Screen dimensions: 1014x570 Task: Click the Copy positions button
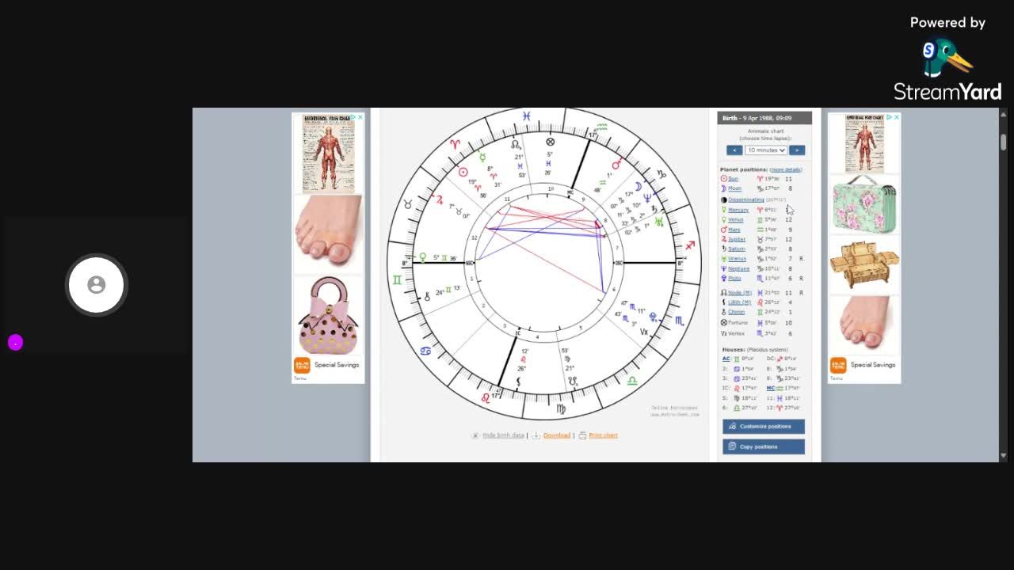pos(763,446)
